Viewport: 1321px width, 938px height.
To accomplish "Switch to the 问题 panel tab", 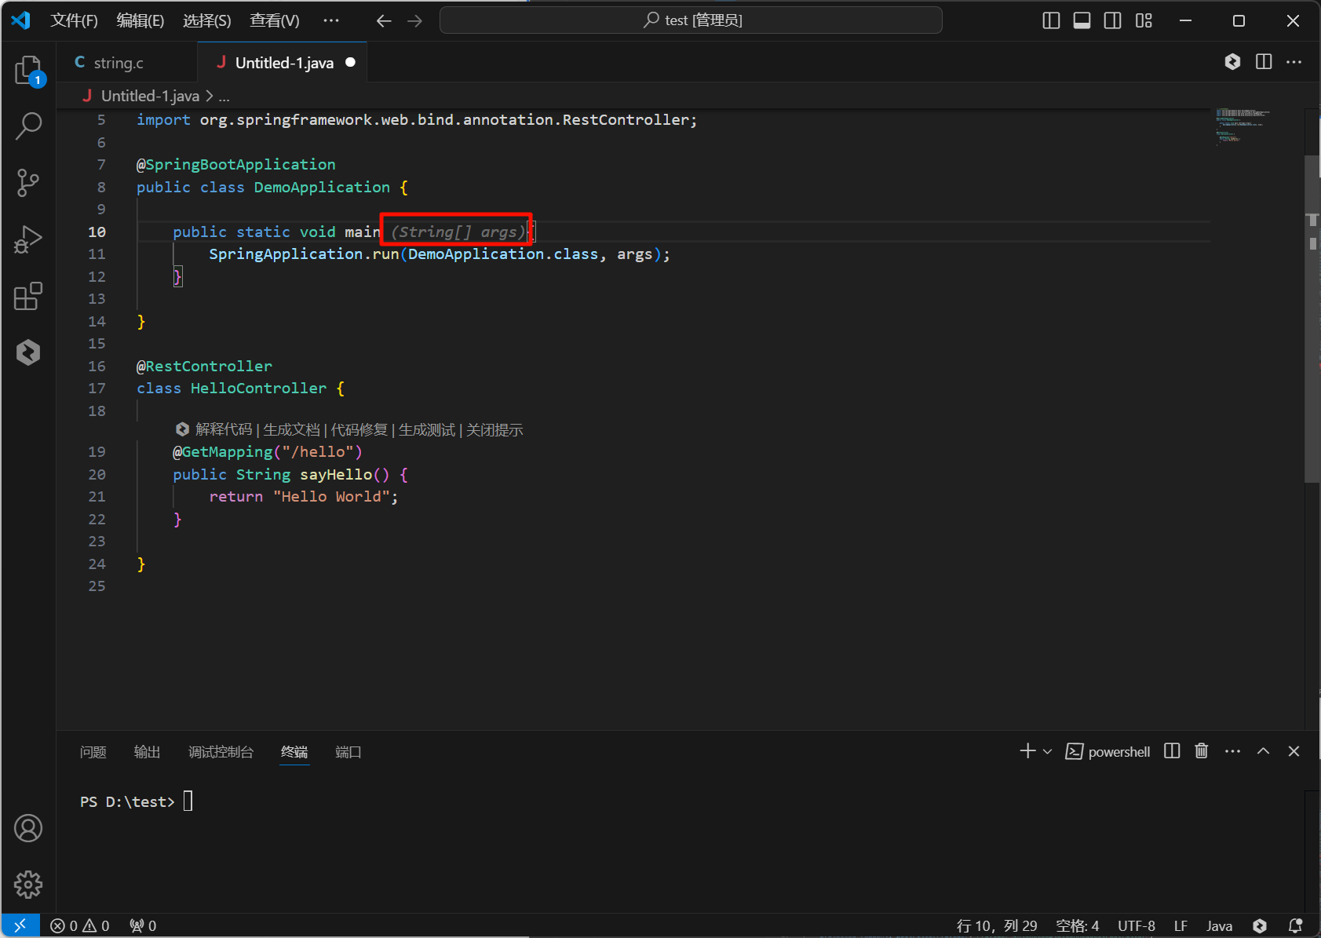I will (93, 752).
